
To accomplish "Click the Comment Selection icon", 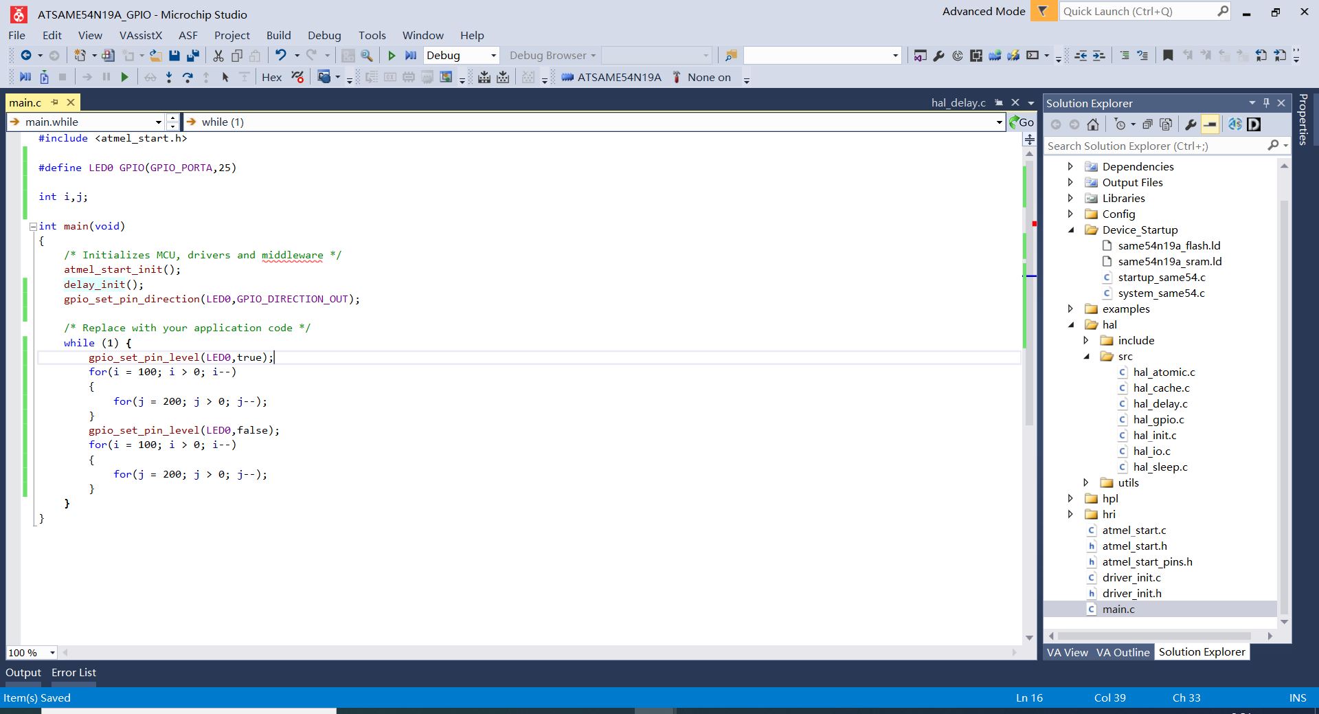I will [1125, 56].
